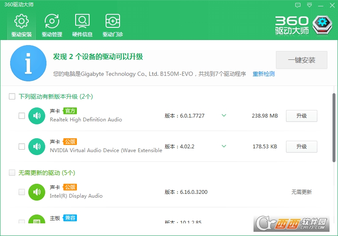Click the Intel Display Audio speaker icon
Viewport: 338px width, 236px height.
point(37,192)
